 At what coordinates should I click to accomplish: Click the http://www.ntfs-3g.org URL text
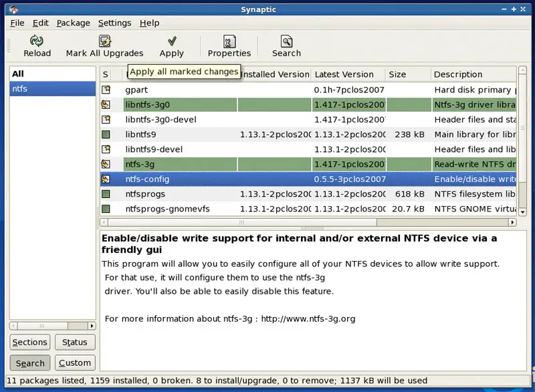pyautogui.click(x=308, y=318)
